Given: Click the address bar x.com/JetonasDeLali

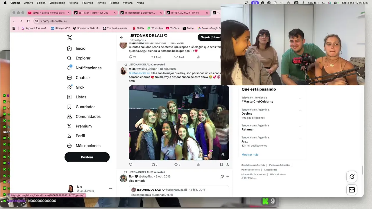Looking at the screenshot, I should point(53,21).
